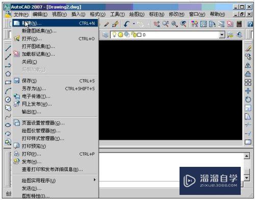255x200 pixels.
Task: Choose 打印(P)... menu entry
Action: 55,154
